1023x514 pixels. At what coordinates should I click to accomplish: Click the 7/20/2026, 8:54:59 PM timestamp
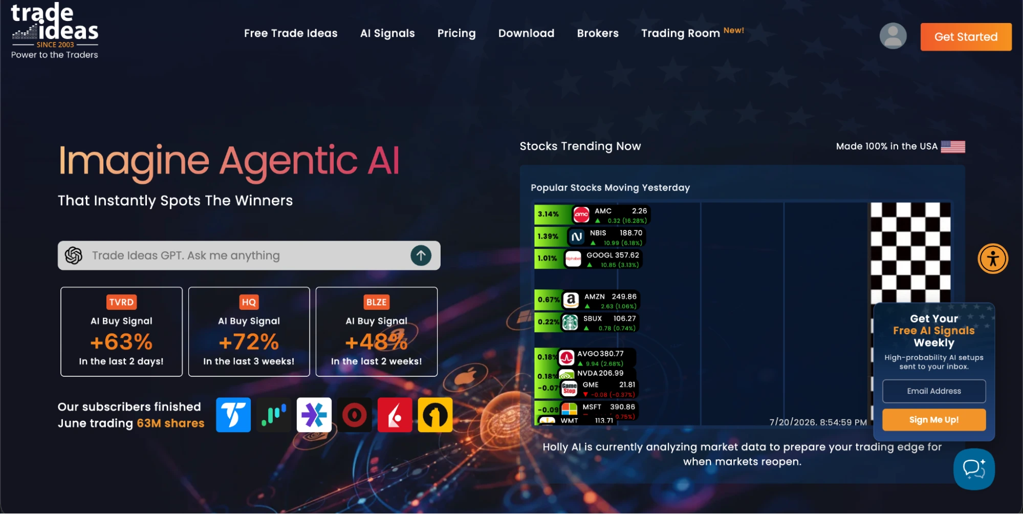click(818, 422)
